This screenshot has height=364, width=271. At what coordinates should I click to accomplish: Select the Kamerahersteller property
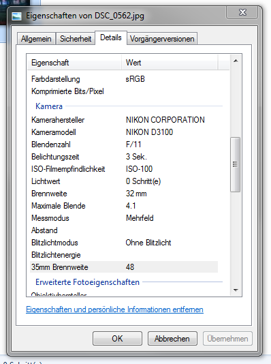click(58, 120)
